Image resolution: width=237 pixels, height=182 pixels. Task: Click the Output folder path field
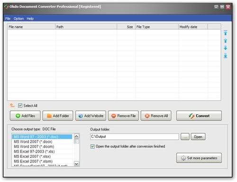(135, 136)
